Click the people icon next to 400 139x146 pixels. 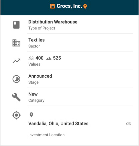pyautogui.click(x=31, y=58)
